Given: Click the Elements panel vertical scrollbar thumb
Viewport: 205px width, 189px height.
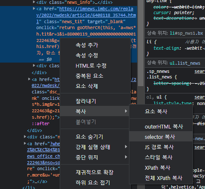Looking at the screenshot, I should tap(141, 43).
